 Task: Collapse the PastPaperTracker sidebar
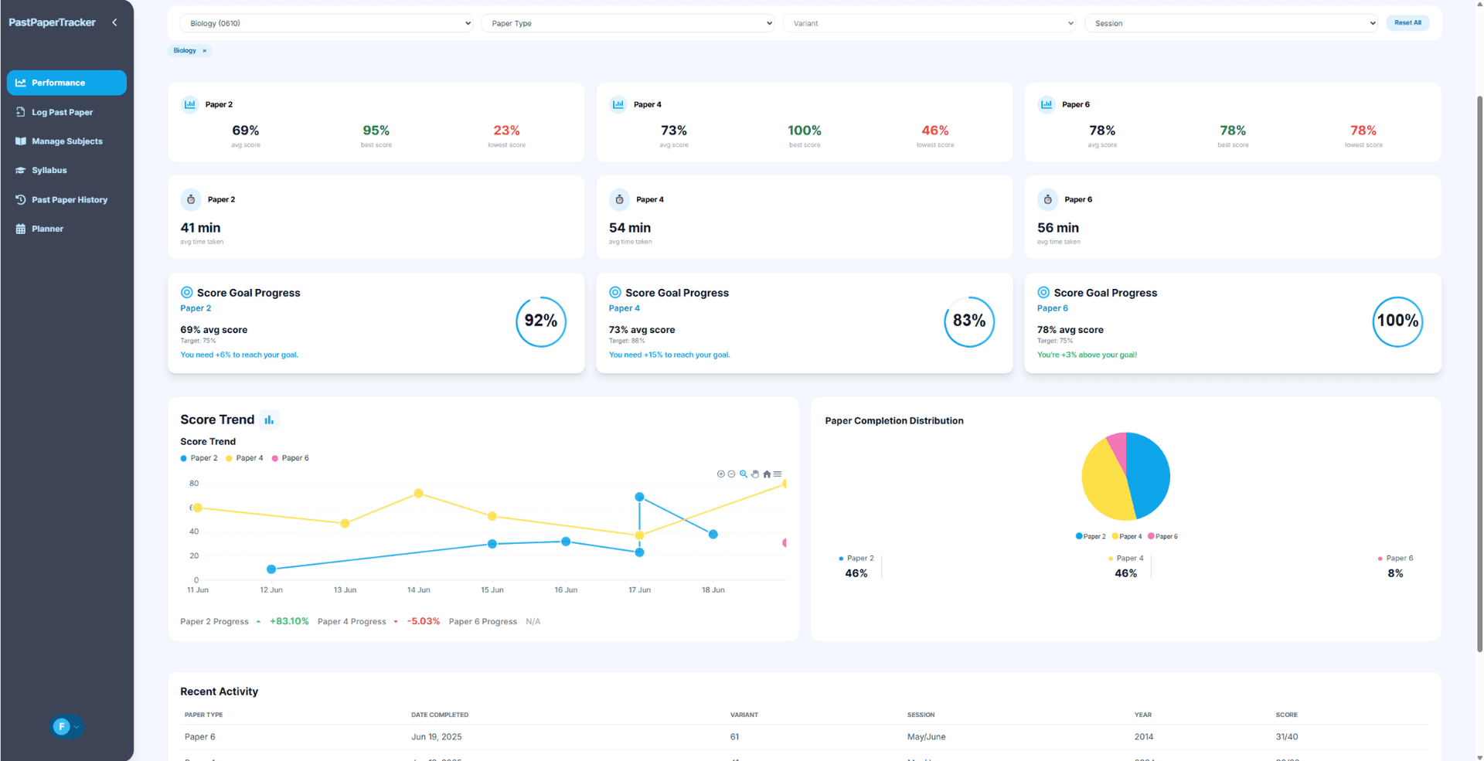pyautogui.click(x=114, y=22)
